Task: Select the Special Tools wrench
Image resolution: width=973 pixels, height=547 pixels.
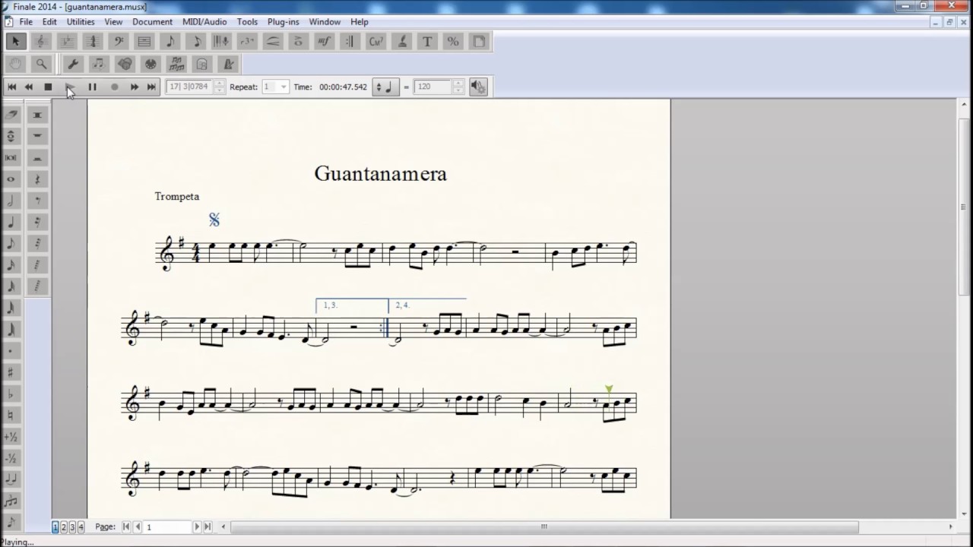Action: point(73,64)
